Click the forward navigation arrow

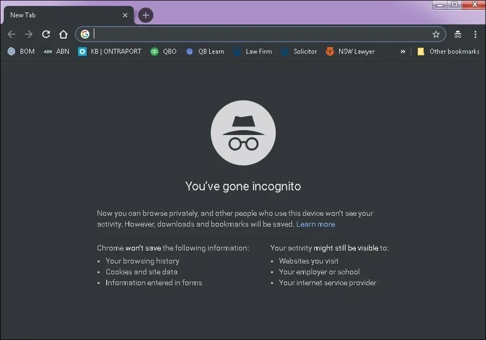(x=29, y=34)
